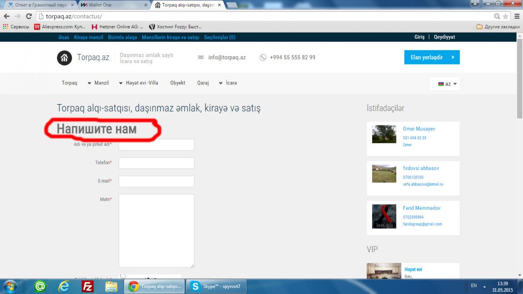Click the Elan yerləşdir button

[x=431, y=57]
